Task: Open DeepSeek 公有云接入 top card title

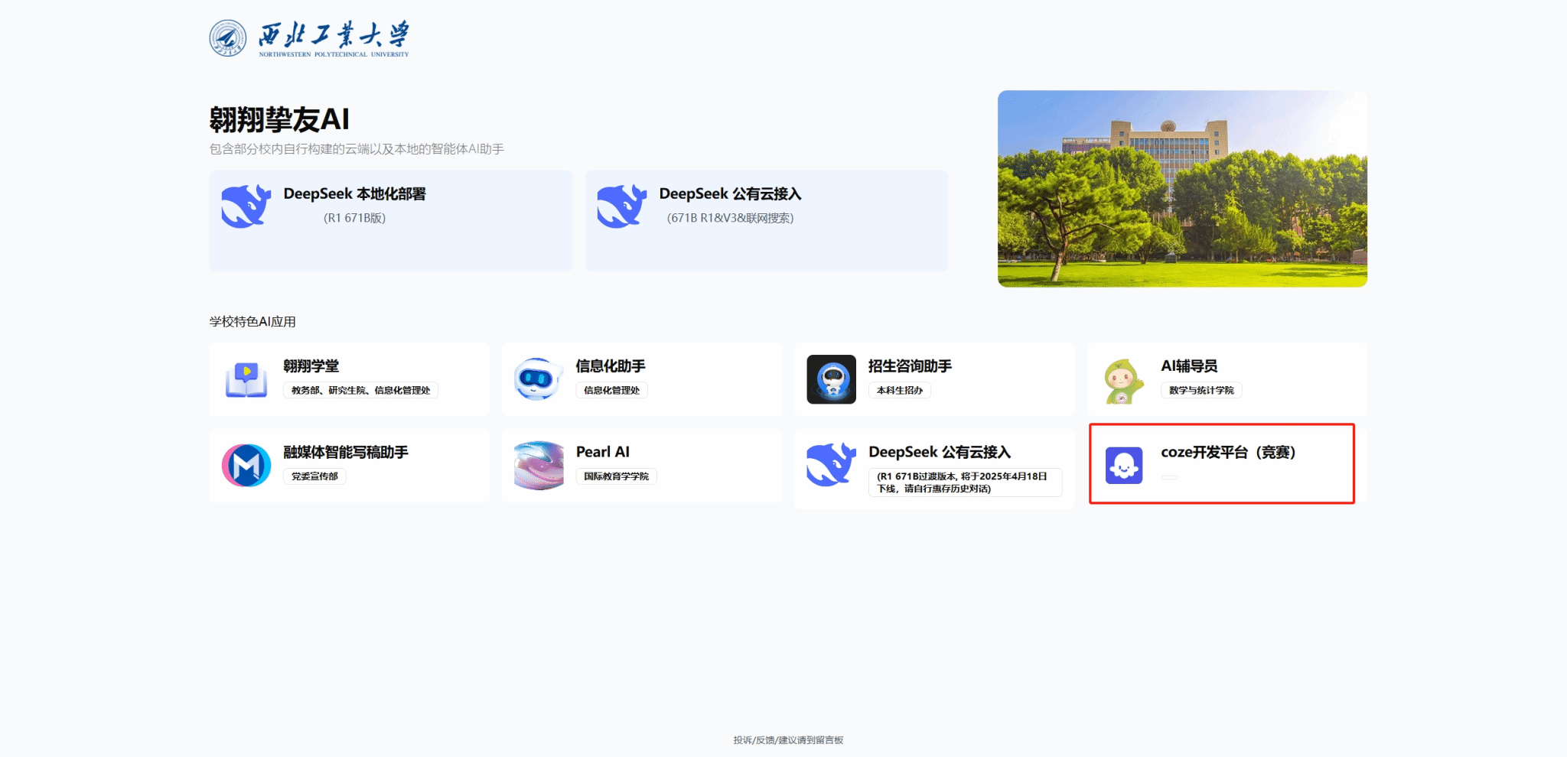Action: 730,194
